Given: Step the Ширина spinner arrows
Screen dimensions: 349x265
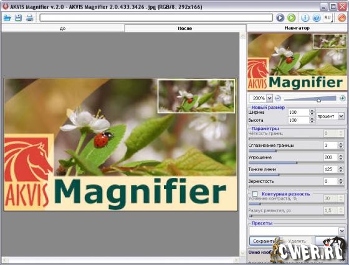Looking at the screenshot, I should [x=312, y=112].
